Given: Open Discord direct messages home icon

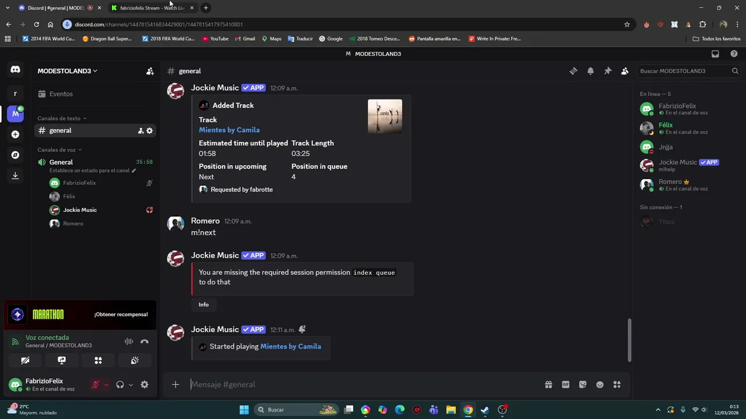Looking at the screenshot, I should pyautogui.click(x=15, y=70).
